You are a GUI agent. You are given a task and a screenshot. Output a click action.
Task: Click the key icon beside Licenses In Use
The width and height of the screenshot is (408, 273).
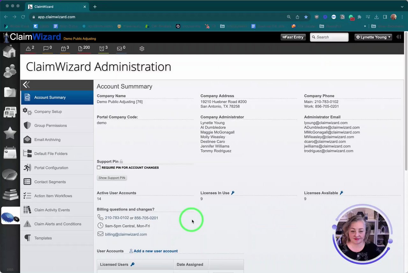pos(233,193)
